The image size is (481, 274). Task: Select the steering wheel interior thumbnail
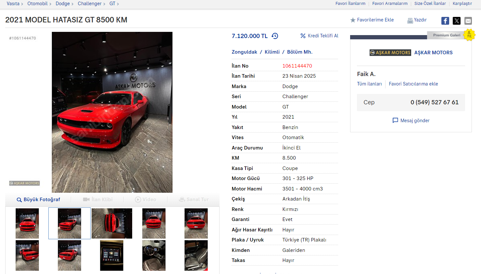[154, 255]
